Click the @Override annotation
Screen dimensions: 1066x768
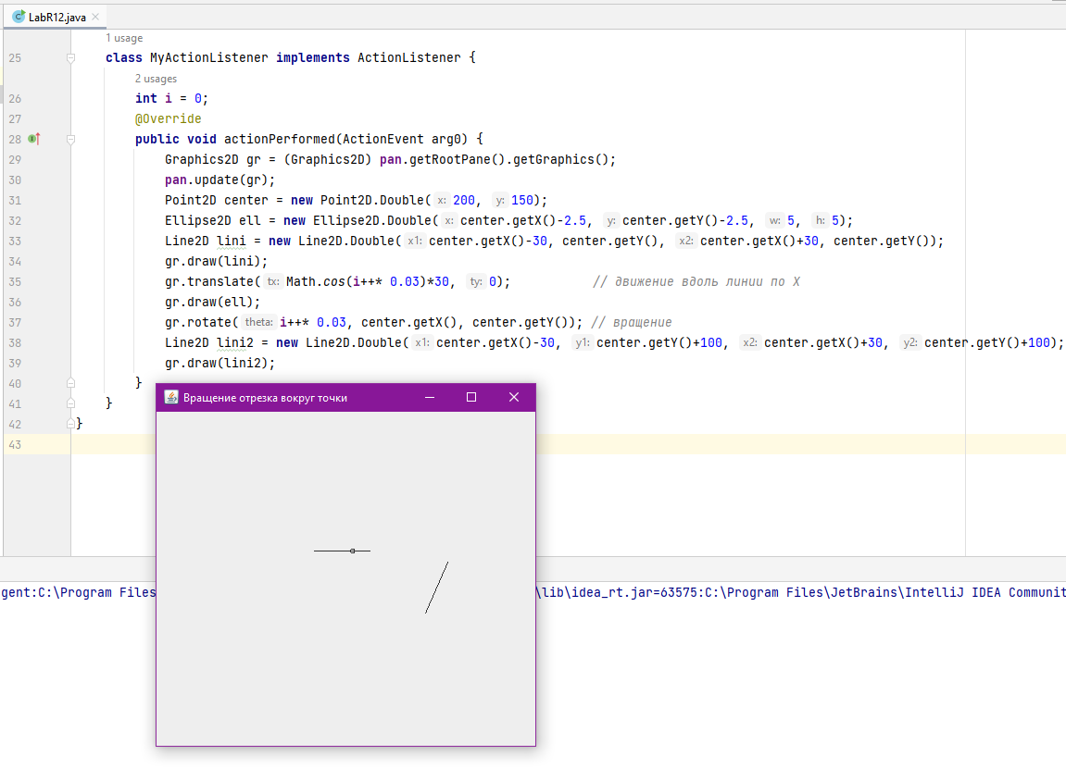point(168,118)
